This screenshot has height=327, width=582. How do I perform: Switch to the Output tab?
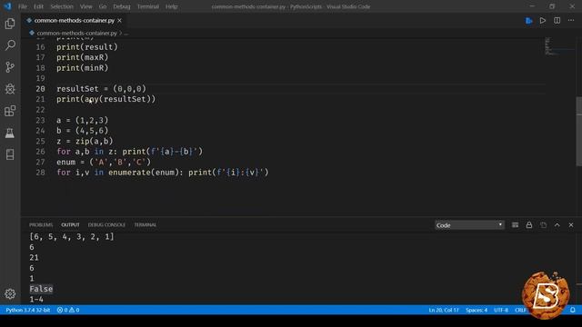(x=71, y=225)
